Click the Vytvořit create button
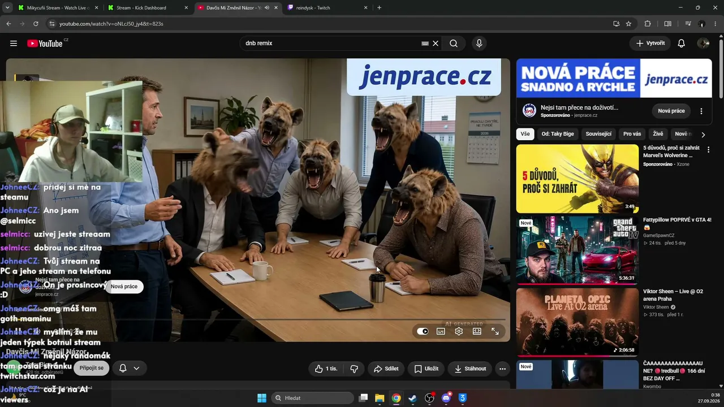724x407 pixels. (x=650, y=43)
